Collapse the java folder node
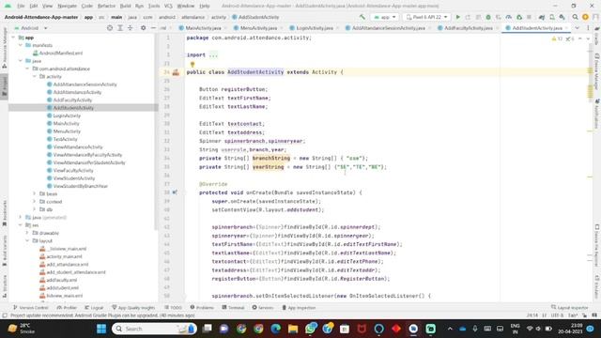This screenshot has height=338, width=601. tap(21, 61)
